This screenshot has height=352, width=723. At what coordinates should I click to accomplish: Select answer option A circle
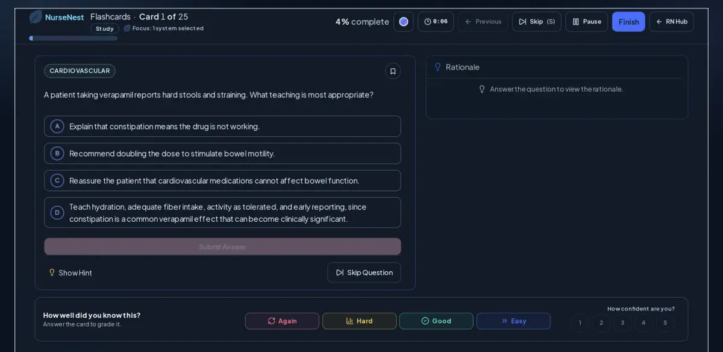tap(57, 127)
